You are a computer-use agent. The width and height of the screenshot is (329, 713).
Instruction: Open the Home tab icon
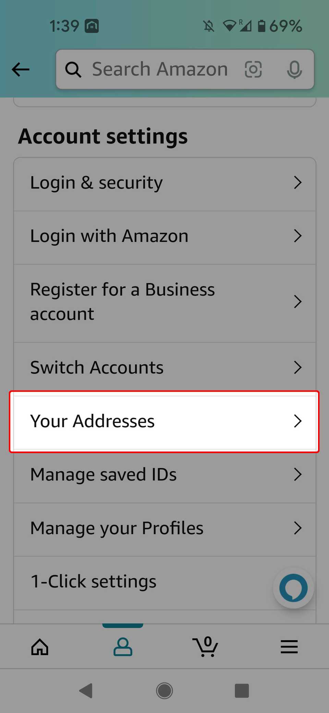(x=40, y=647)
